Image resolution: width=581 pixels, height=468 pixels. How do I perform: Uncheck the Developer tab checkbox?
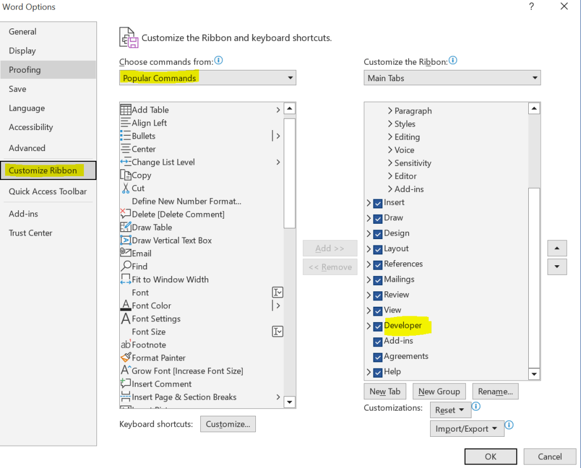(378, 326)
